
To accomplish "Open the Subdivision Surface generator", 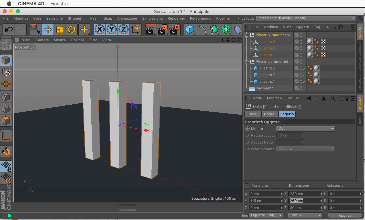I will point(214,29).
